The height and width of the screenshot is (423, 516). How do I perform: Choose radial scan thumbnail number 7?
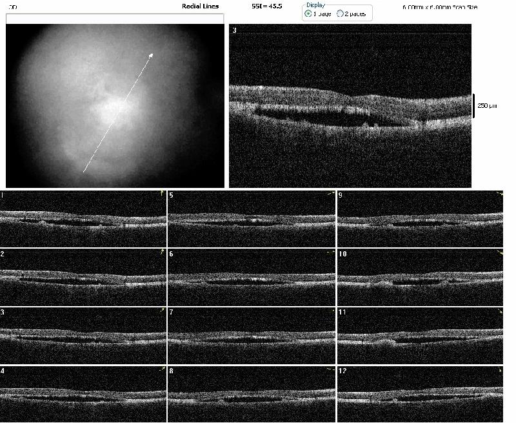click(252, 335)
